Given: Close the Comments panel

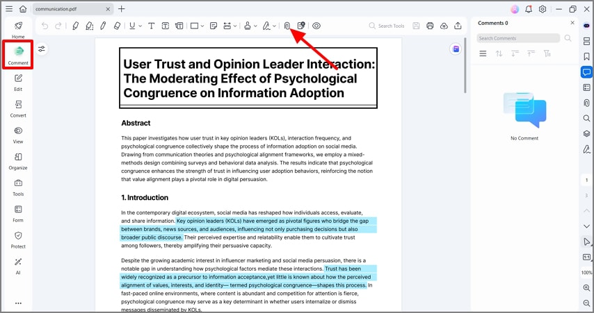Looking at the screenshot, I should point(572,23).
